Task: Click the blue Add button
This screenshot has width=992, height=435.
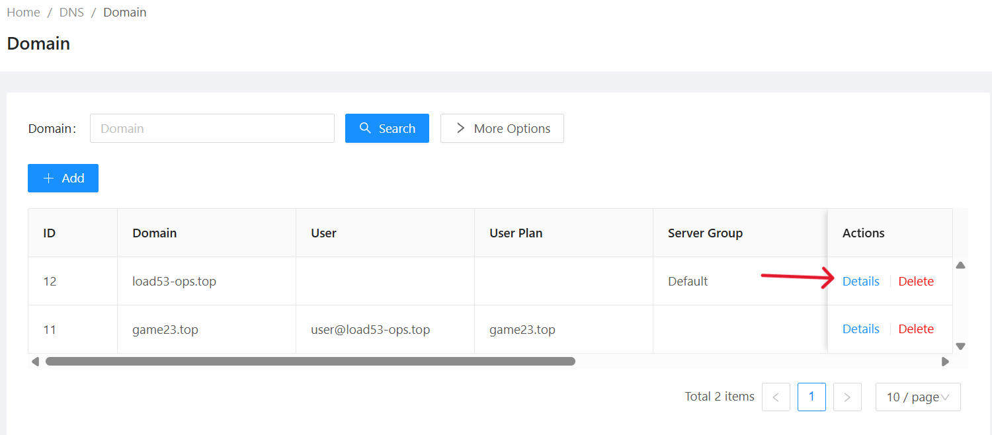Action: point(63,178)
